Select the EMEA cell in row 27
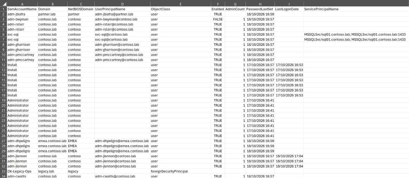This screenshot has height=178, width=409. coord(81,141)
